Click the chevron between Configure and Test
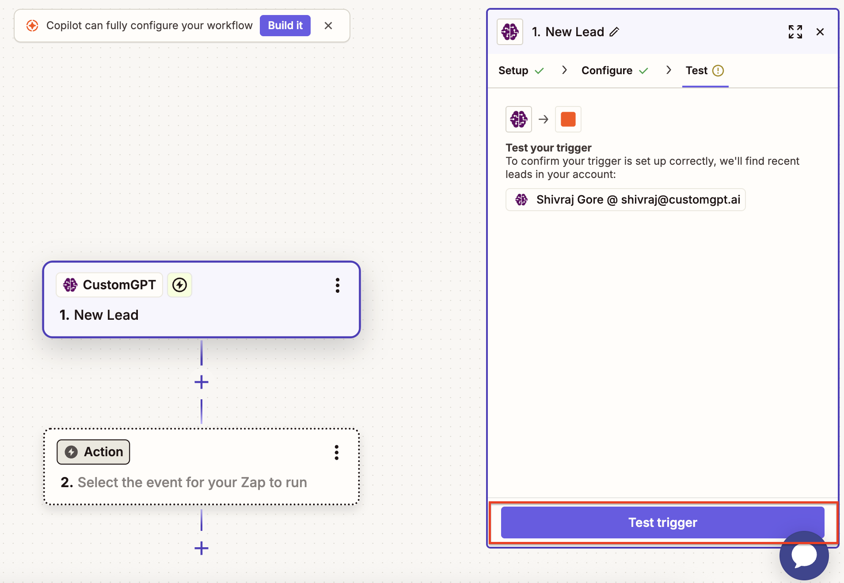The width and height of the screenshot is (844, 583). click(669, 70)
